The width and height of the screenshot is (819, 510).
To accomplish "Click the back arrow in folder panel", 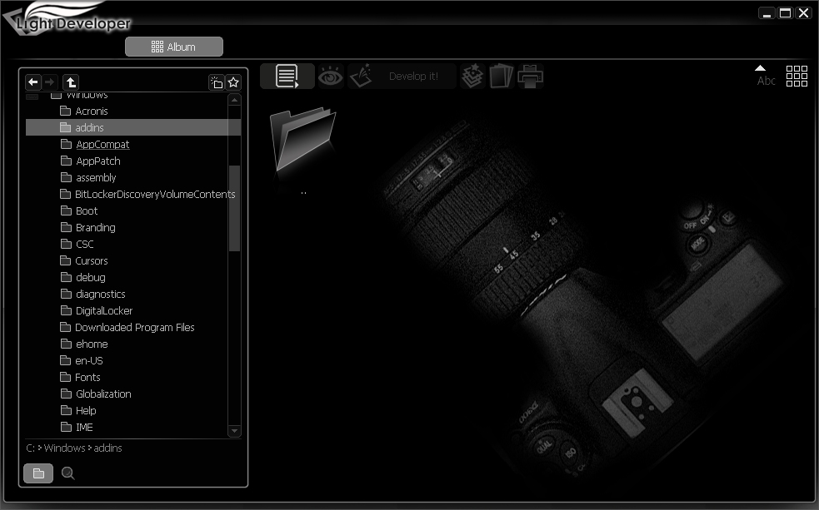I will click(33, 82).
